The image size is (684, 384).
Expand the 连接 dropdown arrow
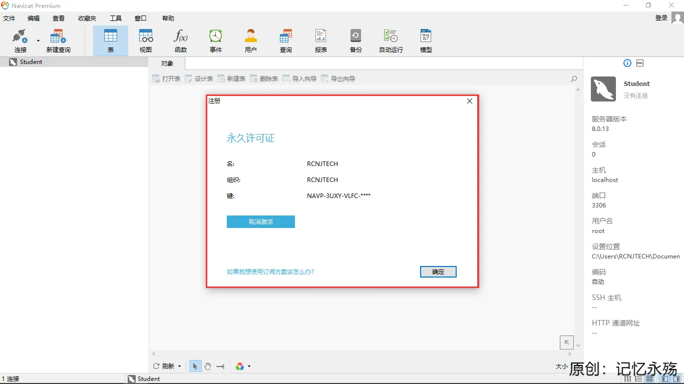pos(38,41)
